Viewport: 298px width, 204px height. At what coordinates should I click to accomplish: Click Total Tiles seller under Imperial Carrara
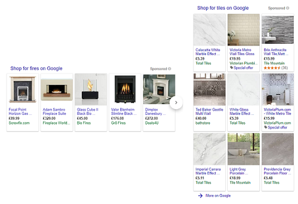[204, 182]
